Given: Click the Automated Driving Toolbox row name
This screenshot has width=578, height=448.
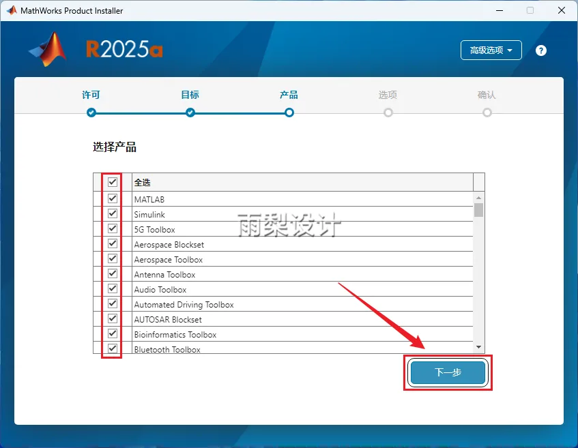Looking at the screenshot, I should (x=184, y=305).
